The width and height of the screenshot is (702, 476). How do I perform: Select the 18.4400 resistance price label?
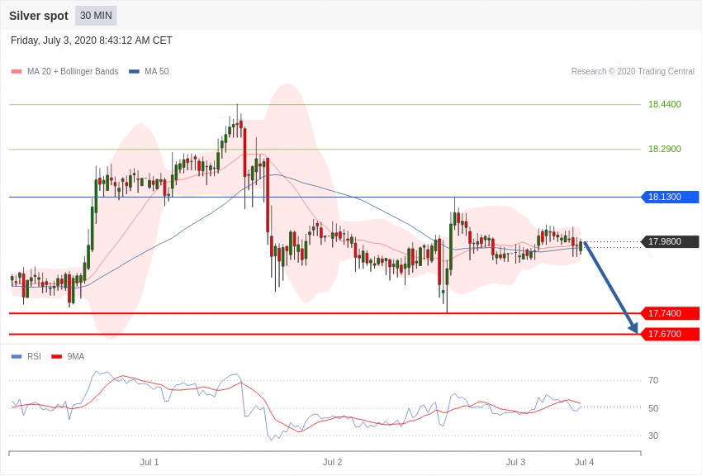click(x=664, y=105)
